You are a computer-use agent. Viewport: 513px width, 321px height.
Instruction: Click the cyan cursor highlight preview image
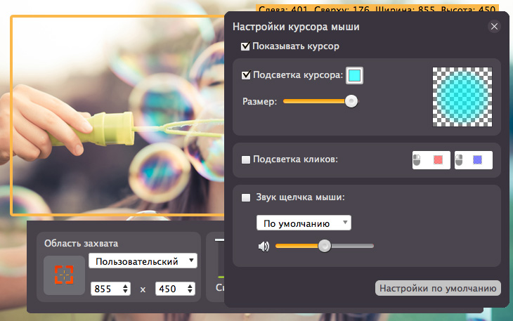[462, 98]
